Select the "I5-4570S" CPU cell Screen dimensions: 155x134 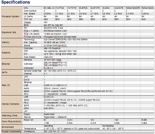pyautogui.click(x=83, y=8)
